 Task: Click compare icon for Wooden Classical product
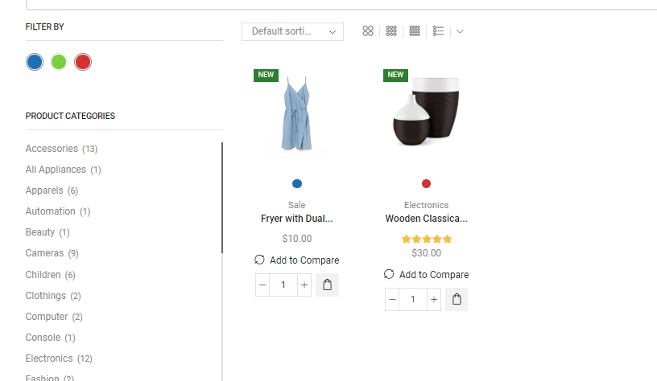pyautogui.click(x=389, y=274)
